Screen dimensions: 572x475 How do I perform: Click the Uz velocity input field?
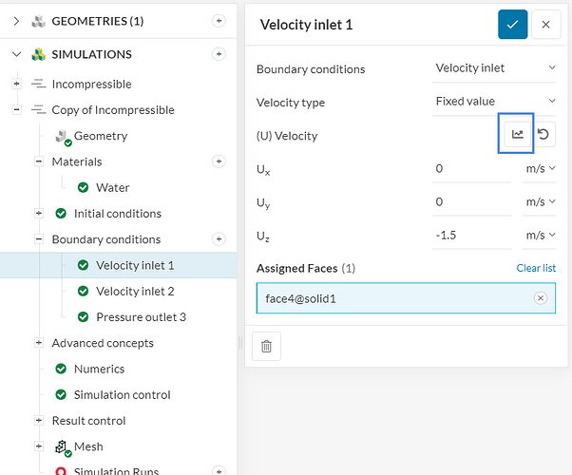pos(471,235)
